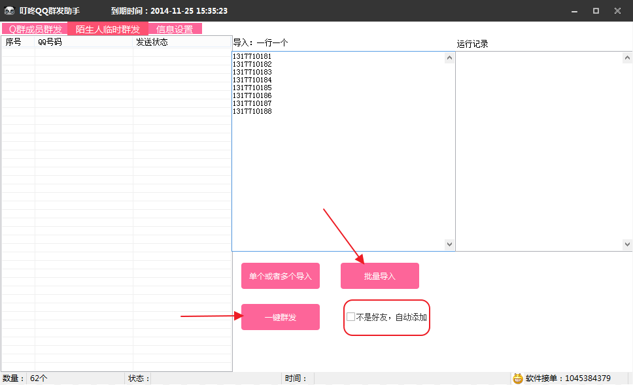Click the 单个或者多个导入 button
Image resolution: width=633 pixels, height=385 pixels.
tap(280, 276)
